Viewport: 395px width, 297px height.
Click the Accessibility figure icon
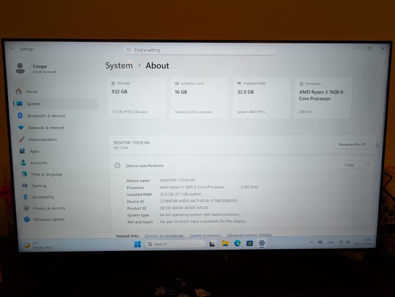(25, 197)
